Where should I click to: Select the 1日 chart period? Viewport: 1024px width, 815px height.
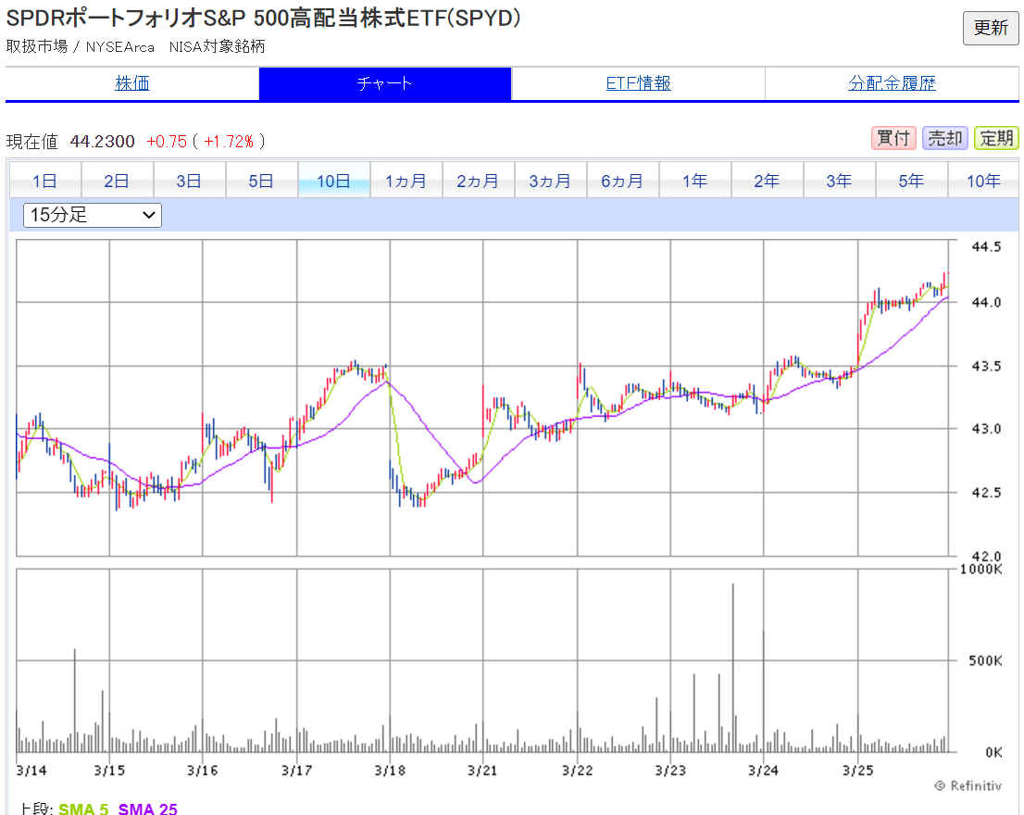coord(45,181)
